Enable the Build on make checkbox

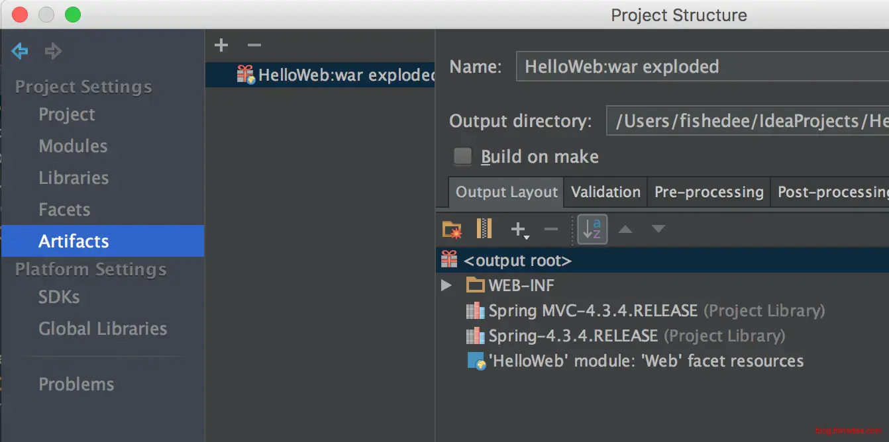462,157
